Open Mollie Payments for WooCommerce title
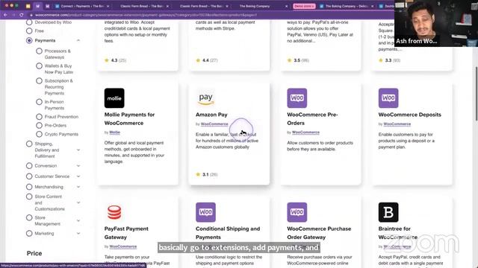The image size is (478, 268). pos(129,119)
